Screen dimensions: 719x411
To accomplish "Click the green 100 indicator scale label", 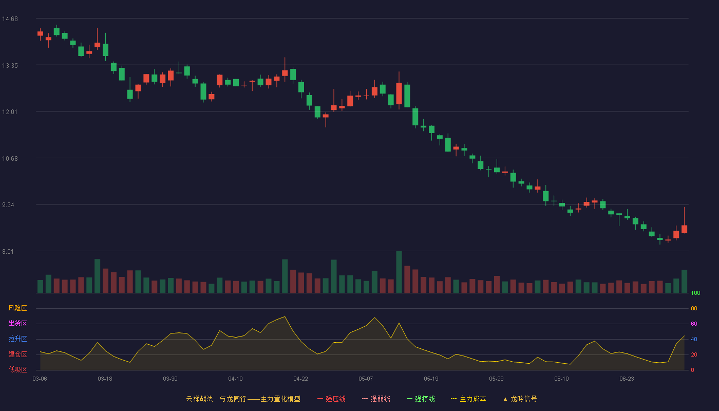I will tap(695, 293).
